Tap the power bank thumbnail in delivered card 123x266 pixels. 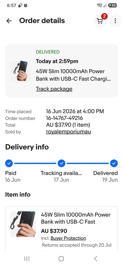tap(20, 71)
